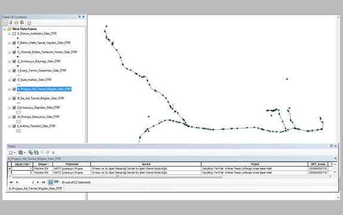Go to next record in table
This screenshot has height=215, width=343.
(x=38, y=182)
